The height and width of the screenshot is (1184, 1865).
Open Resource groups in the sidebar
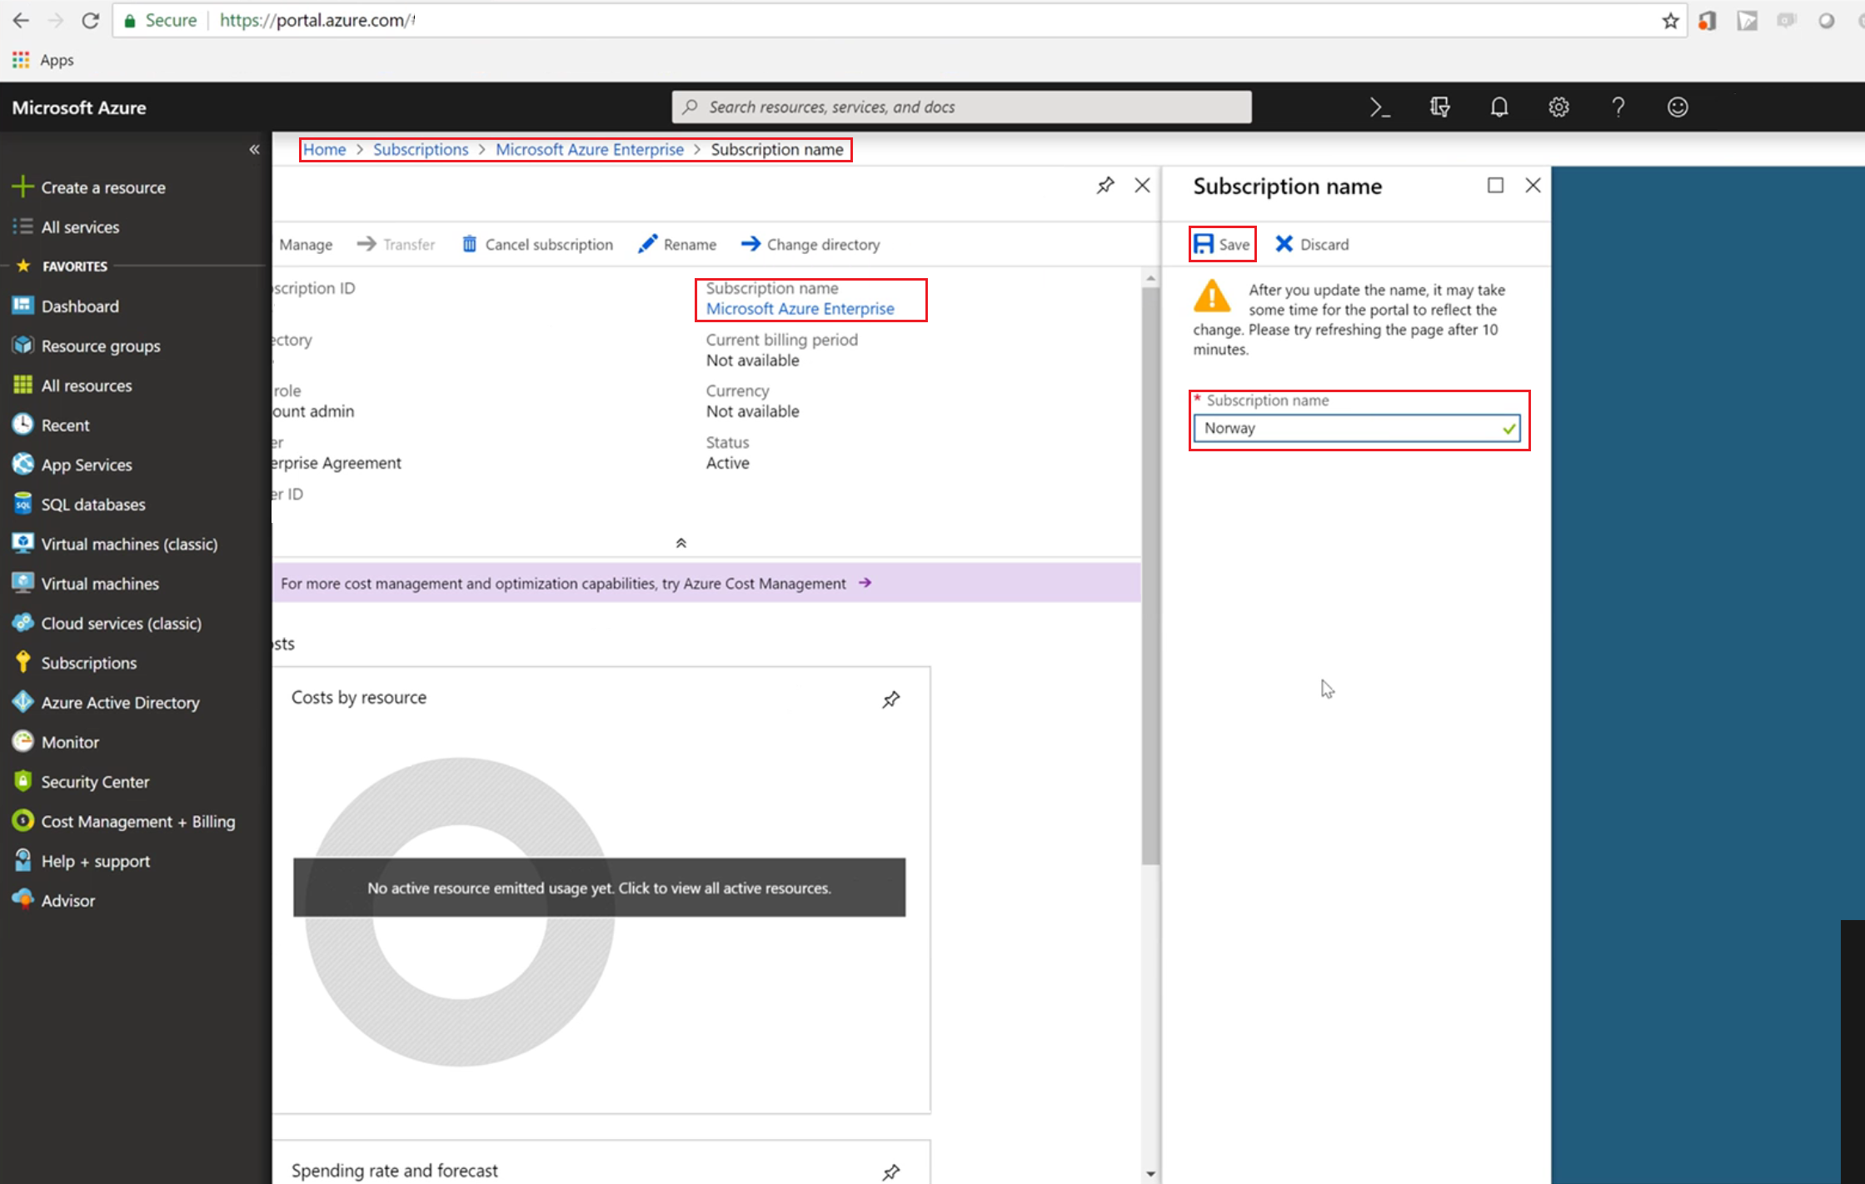pyautogui.click(x=100, y=346)
